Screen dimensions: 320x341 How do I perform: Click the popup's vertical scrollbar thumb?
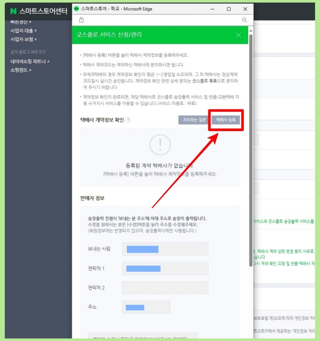pos(251,150)
